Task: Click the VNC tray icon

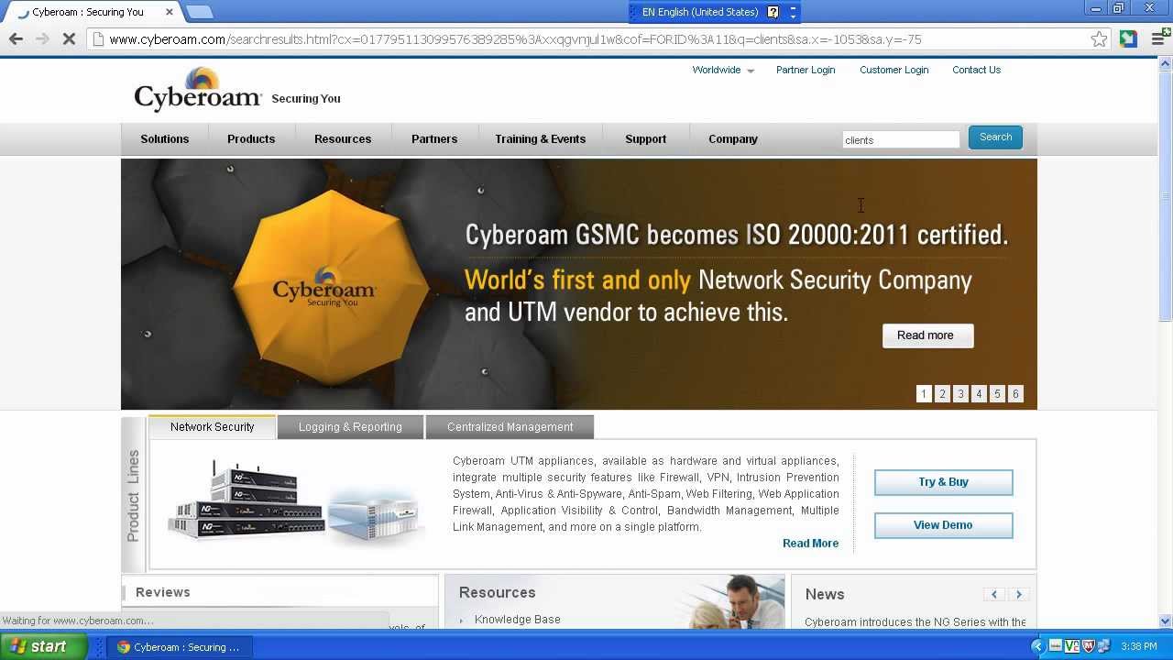Action: point(1071,646)
